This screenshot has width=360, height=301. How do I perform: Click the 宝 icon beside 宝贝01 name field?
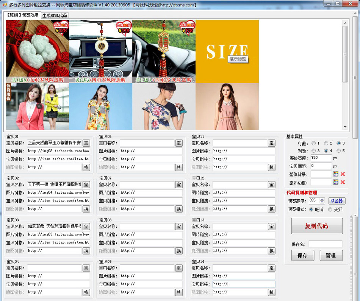point(86,143)
